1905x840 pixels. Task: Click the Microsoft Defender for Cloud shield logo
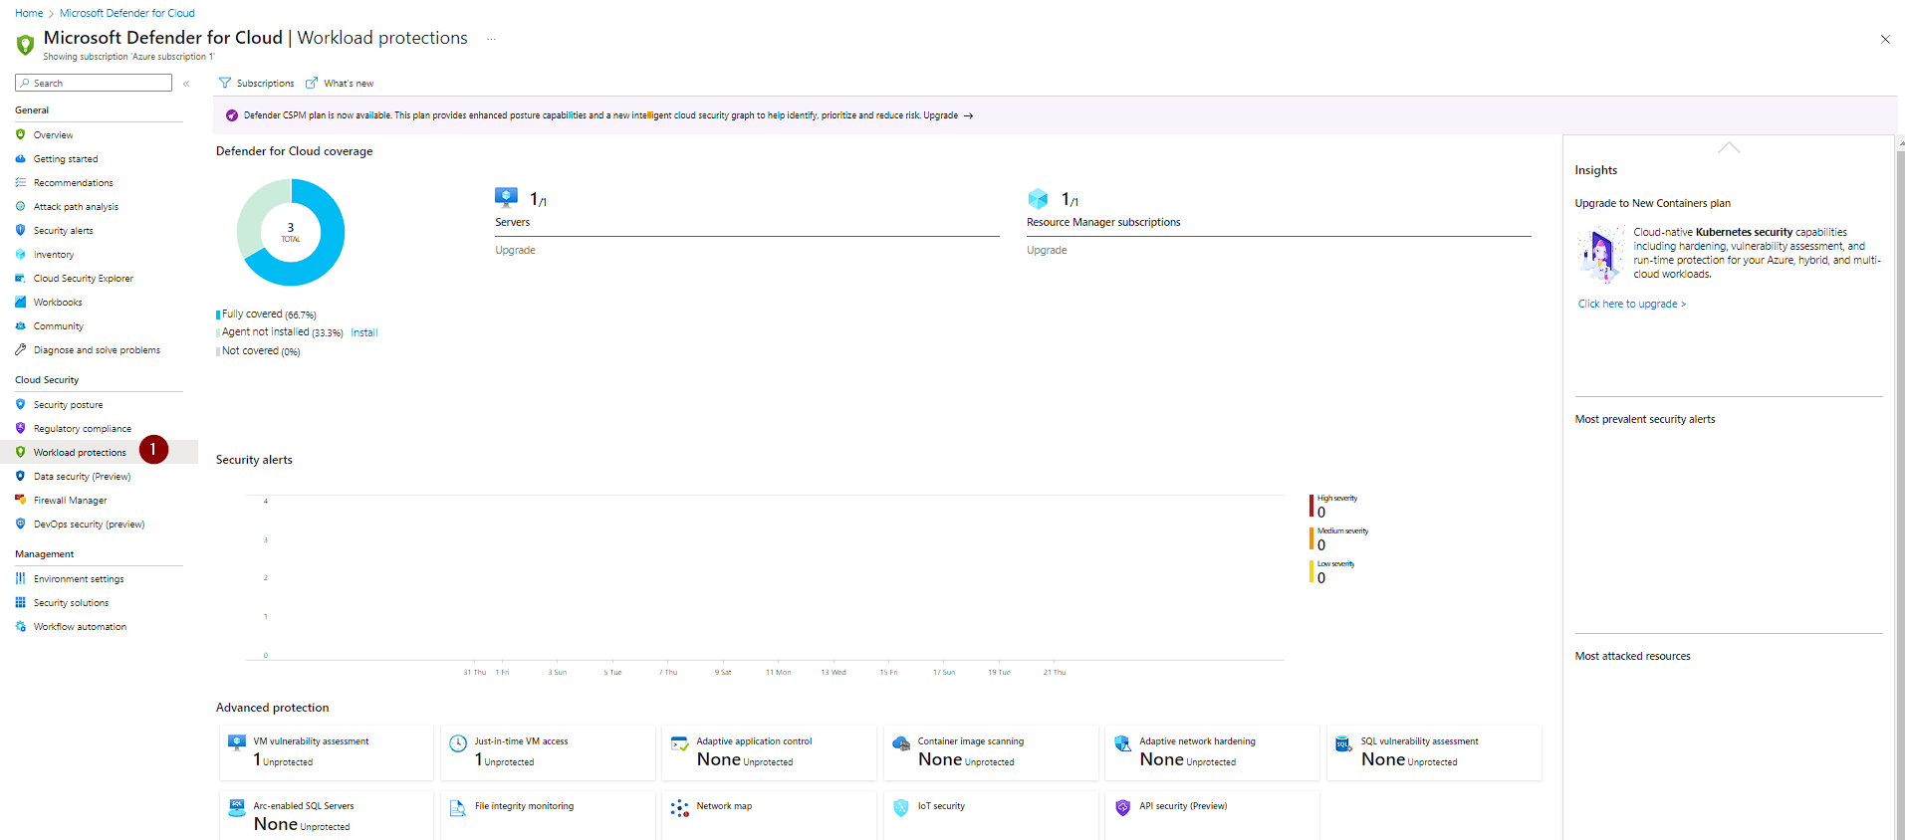tap(26, 44)
